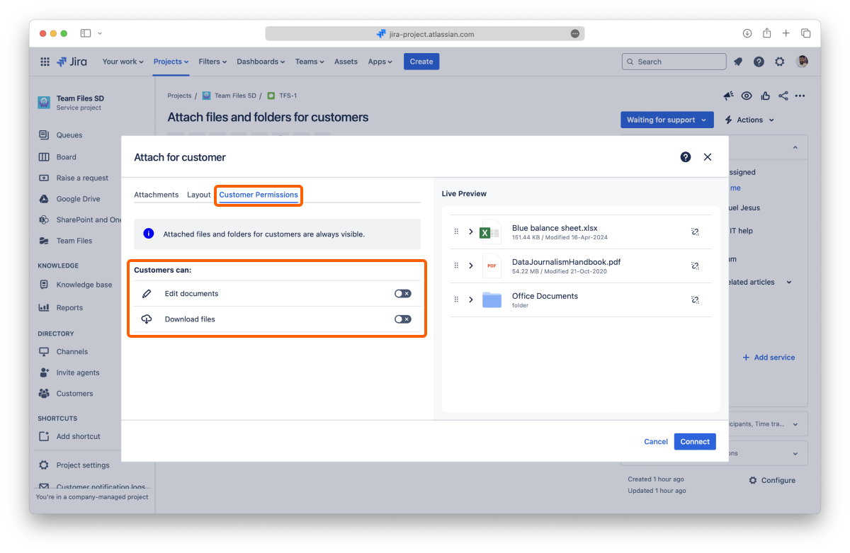The height and width of the screenshot is (553, 850).
Task: Click the Connect button
Action: coord(694,442)
